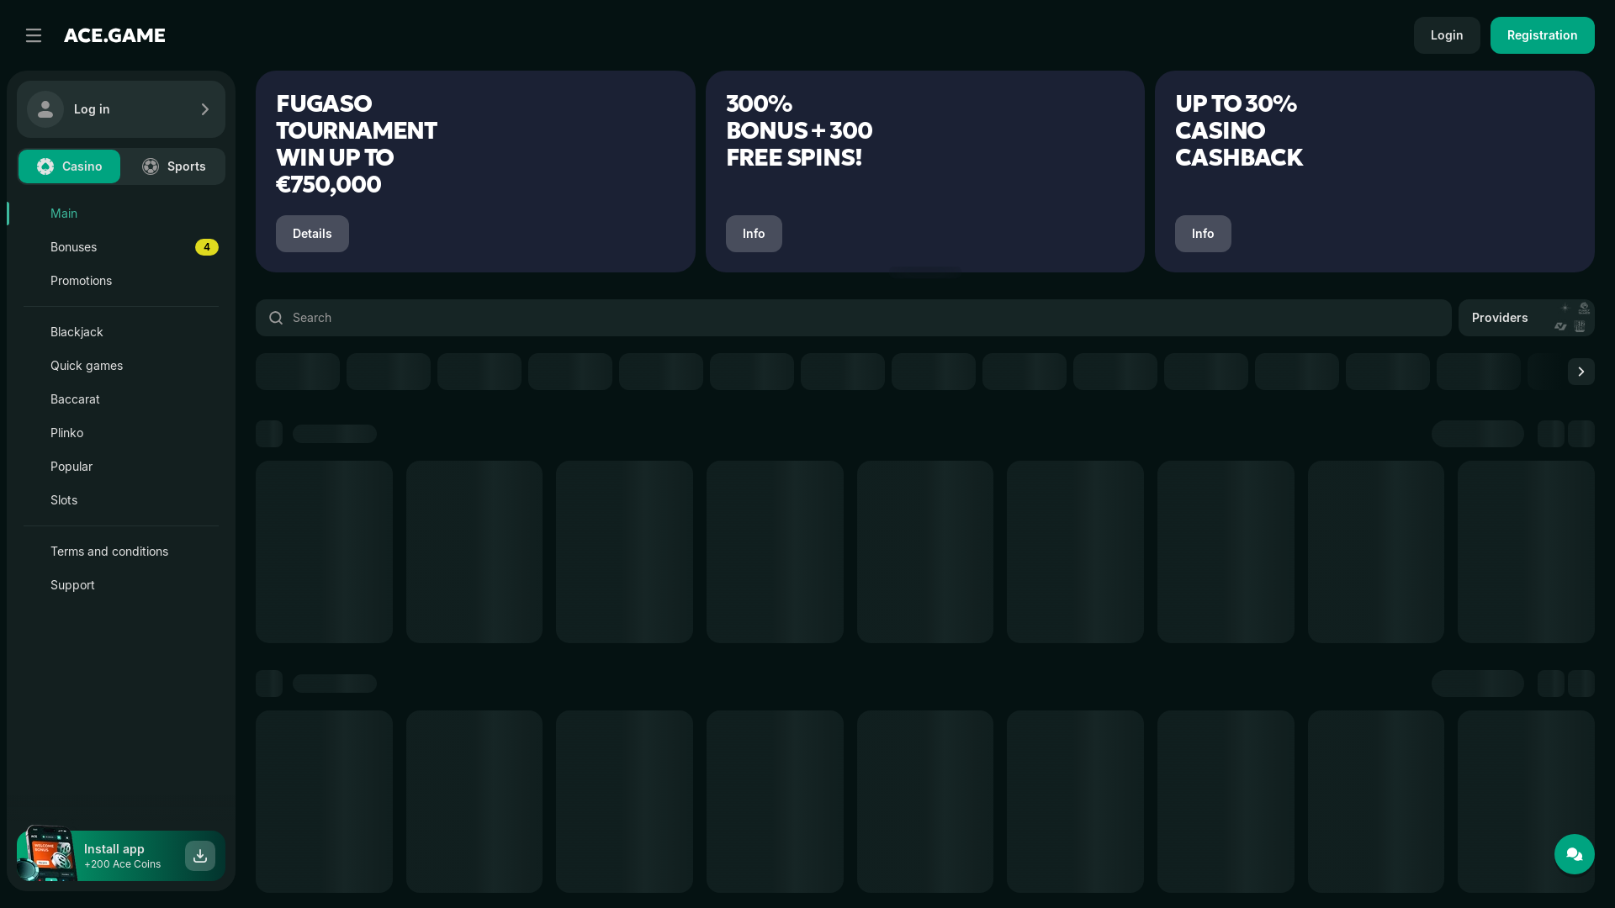The image size is (1615, 908).
Task: Click the Up to 30% Casino Cashback title
Action: (x=1239, y=130)
